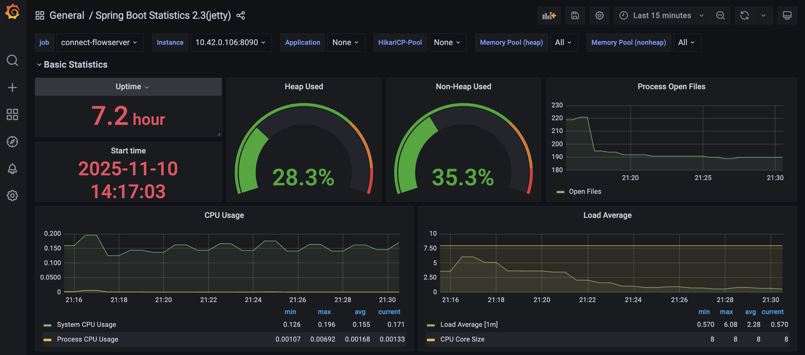The width and height of the screenshot is (805, 355).
Task: Open the Alerting bell icon
Action: pyautogui.click(x=13, y=169)
